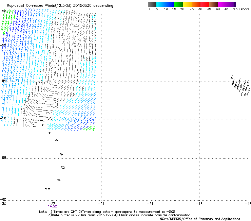Click the '-21' longitude axis label
251x221 pixels.
(150, 204)
